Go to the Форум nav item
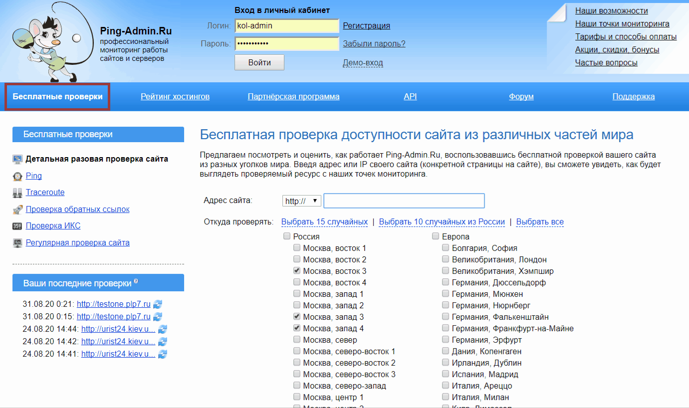689x408 pixels. (521, 97)
